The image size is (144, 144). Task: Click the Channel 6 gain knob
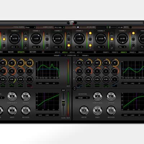pos(101,39)
